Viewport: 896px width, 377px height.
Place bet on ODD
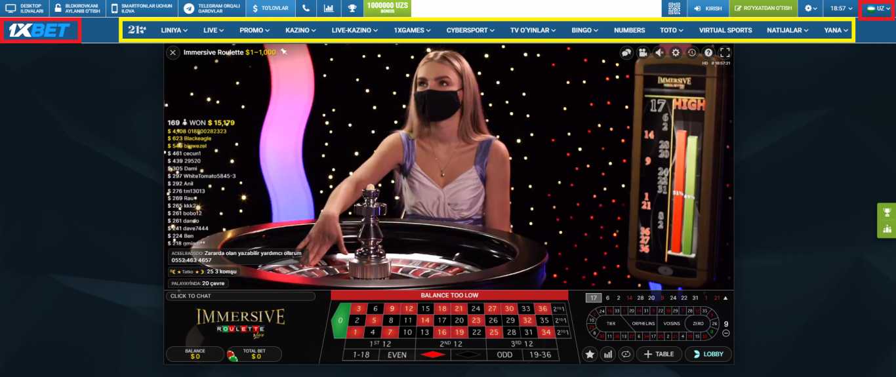(504, 355)
